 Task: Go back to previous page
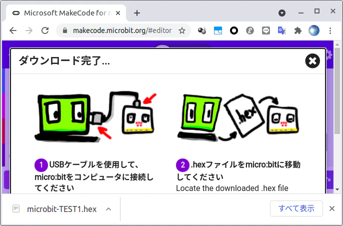pyautogui.click(x=13, y=30)
